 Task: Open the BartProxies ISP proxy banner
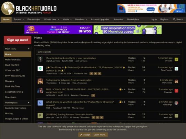click(58, 30)
